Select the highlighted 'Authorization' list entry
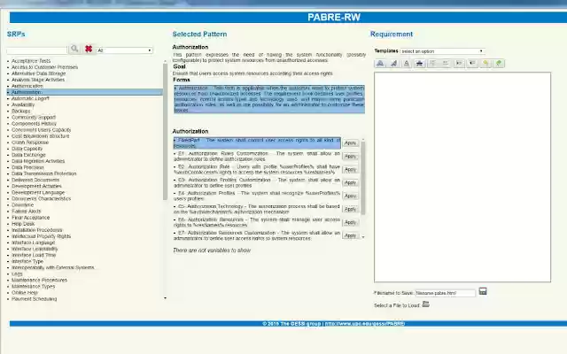567x354 pixels. point(85,92)
